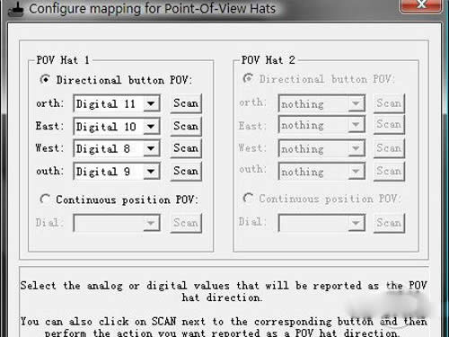Click Scan next to Hat 2 East
The height and width of the screenshot is (337, 449).
[389, 124]
